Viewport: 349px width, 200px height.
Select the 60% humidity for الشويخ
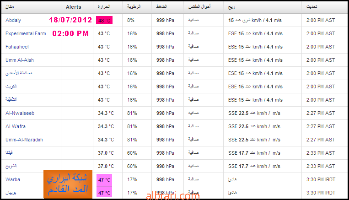pyautogui.click(x=132, y=166)
